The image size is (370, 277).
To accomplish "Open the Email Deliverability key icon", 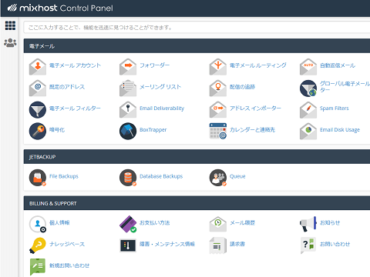I will coord(128,109).
